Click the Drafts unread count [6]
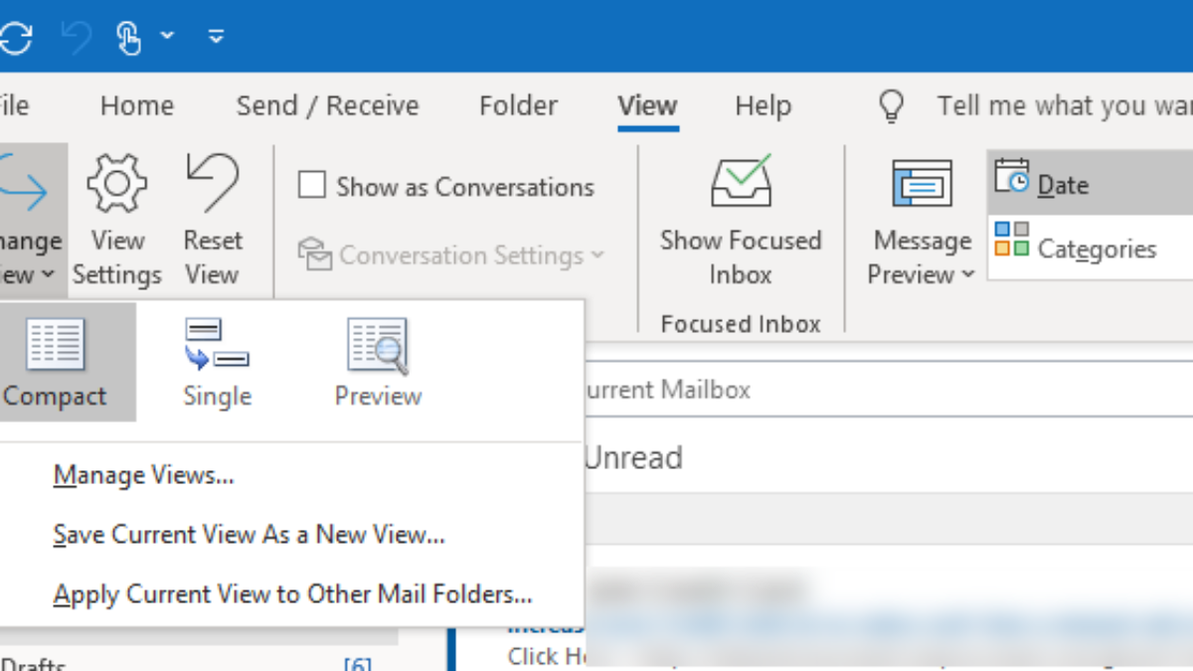This screenshot has height=671, width=1193. point(358,664)
